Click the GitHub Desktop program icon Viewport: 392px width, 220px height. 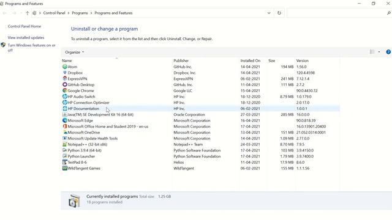pos(65,85)
